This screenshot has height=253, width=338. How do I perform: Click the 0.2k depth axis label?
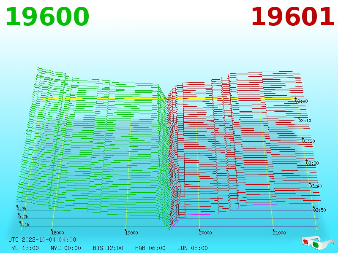click(23, 217)
